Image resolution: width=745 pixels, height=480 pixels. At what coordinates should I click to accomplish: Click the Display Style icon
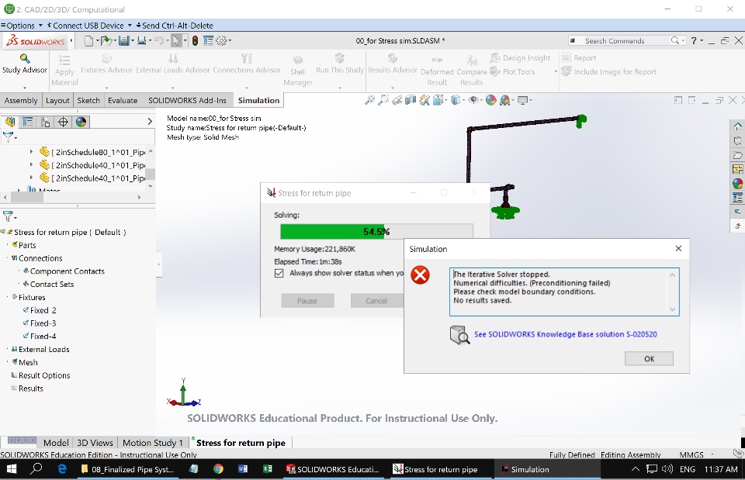pyautogui.click(x=456, y=100)
